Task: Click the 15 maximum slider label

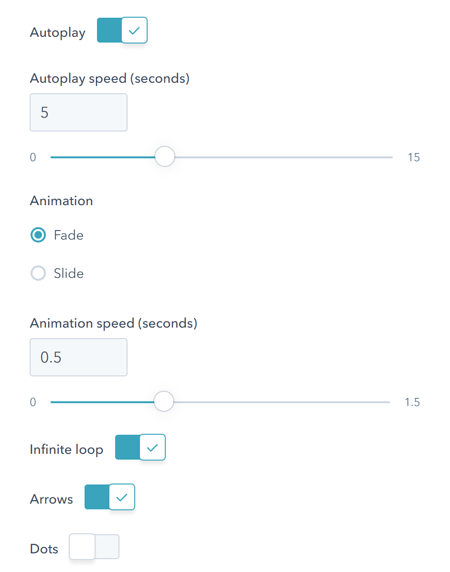Action: point(414,157)
